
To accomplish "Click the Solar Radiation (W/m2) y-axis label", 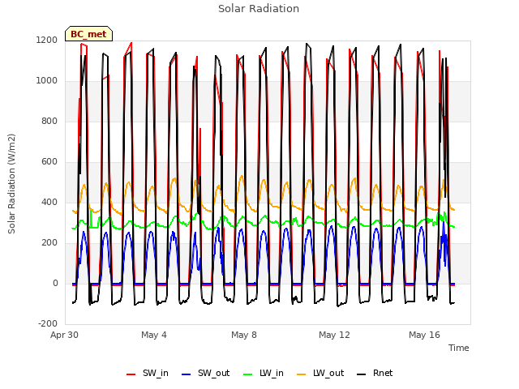I will (x=11, y=184).
